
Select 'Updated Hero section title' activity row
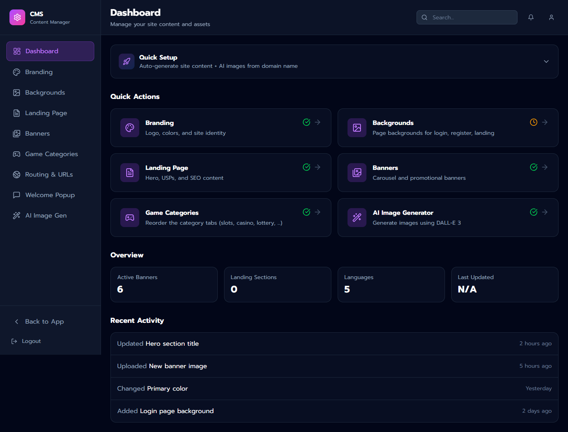click(334, 344)
